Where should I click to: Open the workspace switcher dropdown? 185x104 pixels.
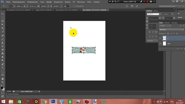(x=171, y=6)
